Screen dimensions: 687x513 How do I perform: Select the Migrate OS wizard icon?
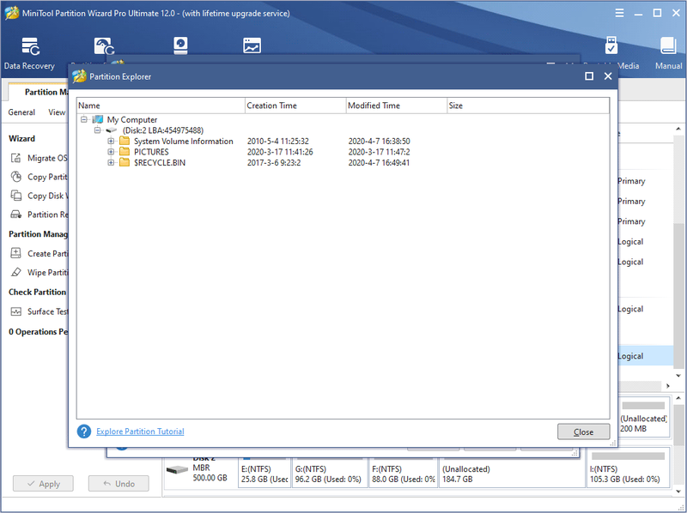[15, 158]
